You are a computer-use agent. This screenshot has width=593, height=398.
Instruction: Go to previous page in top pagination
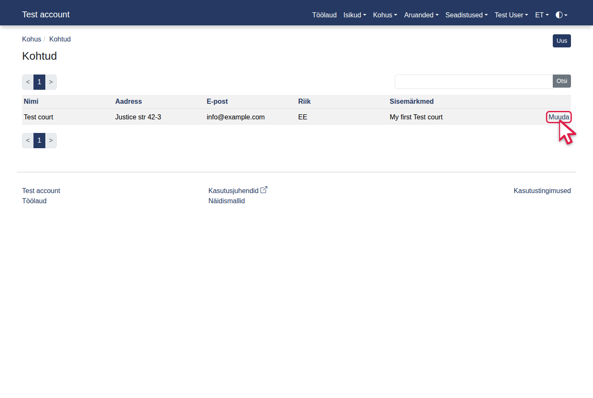[x=28, y=82]
